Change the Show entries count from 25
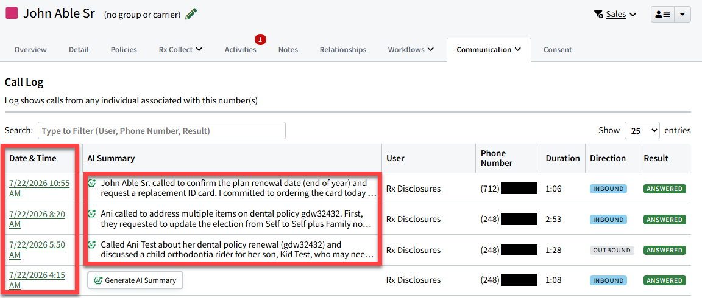Image resolution: width=702 pixels, height=298 pixels. [x=642, y=131]
